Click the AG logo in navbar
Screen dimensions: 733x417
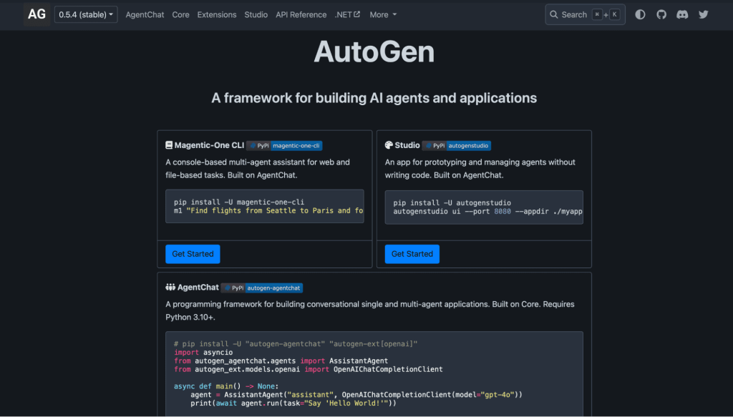pyautogui.click(x=37, y=14)
